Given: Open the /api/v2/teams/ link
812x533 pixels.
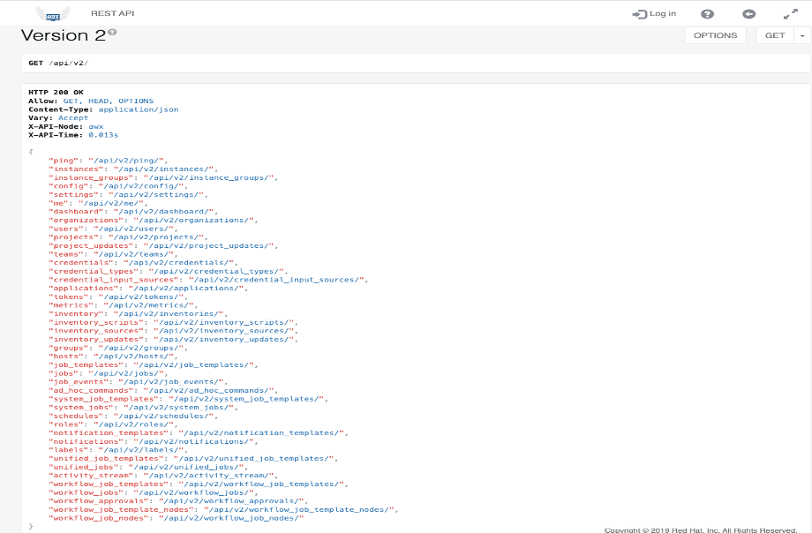Looking at the screenshot, I should click(133, 254).
